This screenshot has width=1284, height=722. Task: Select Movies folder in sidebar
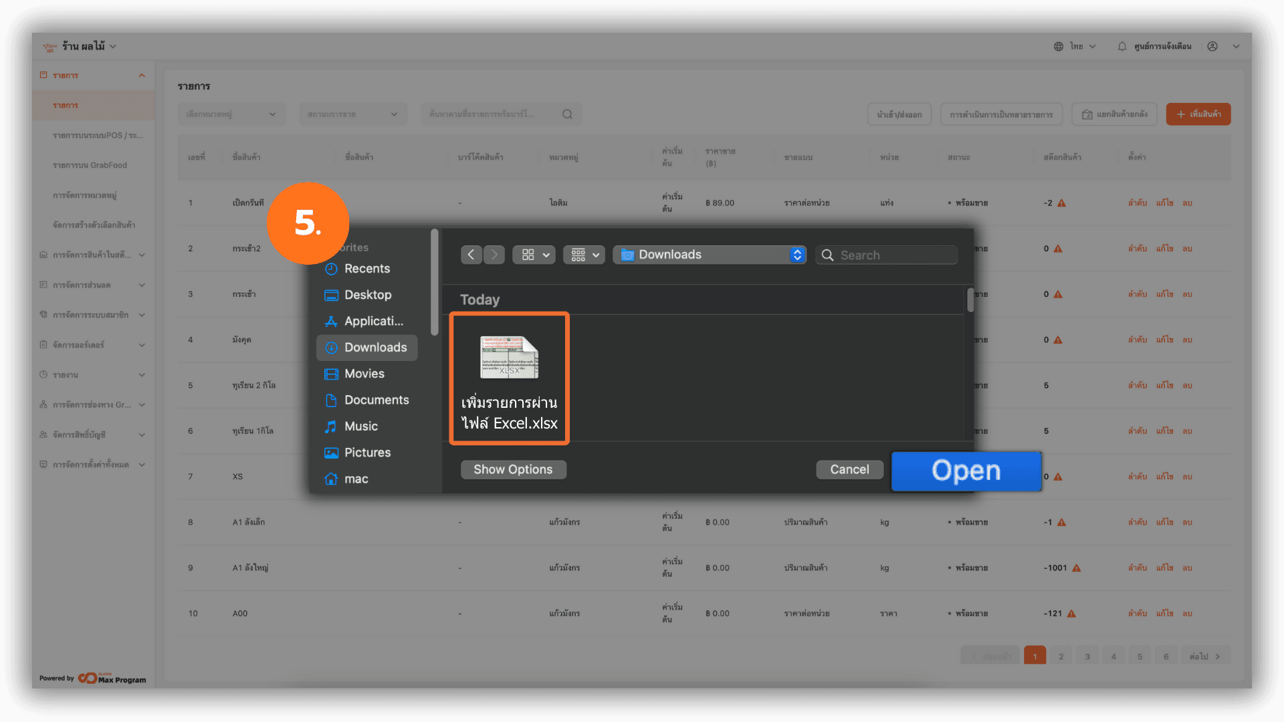(x=364, y=374)
